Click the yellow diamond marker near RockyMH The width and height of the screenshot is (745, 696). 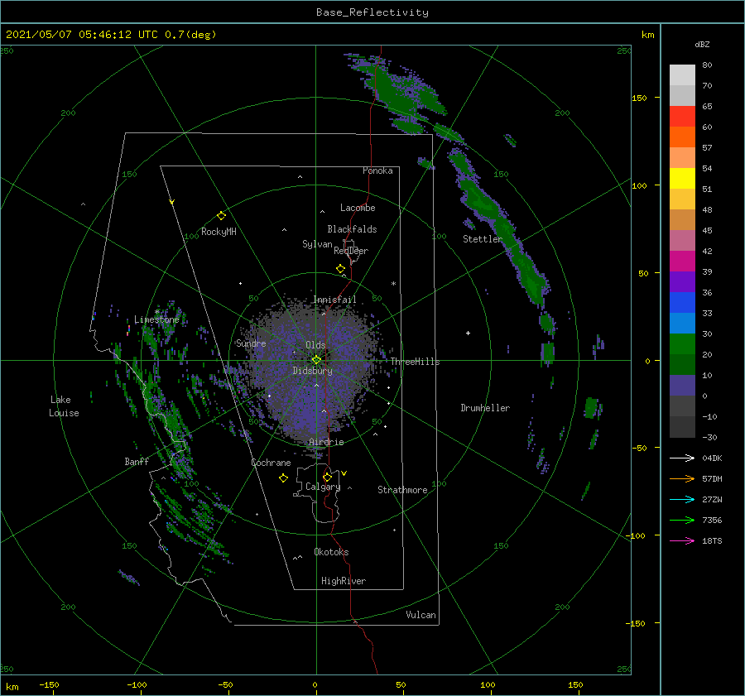click(221, 216)
